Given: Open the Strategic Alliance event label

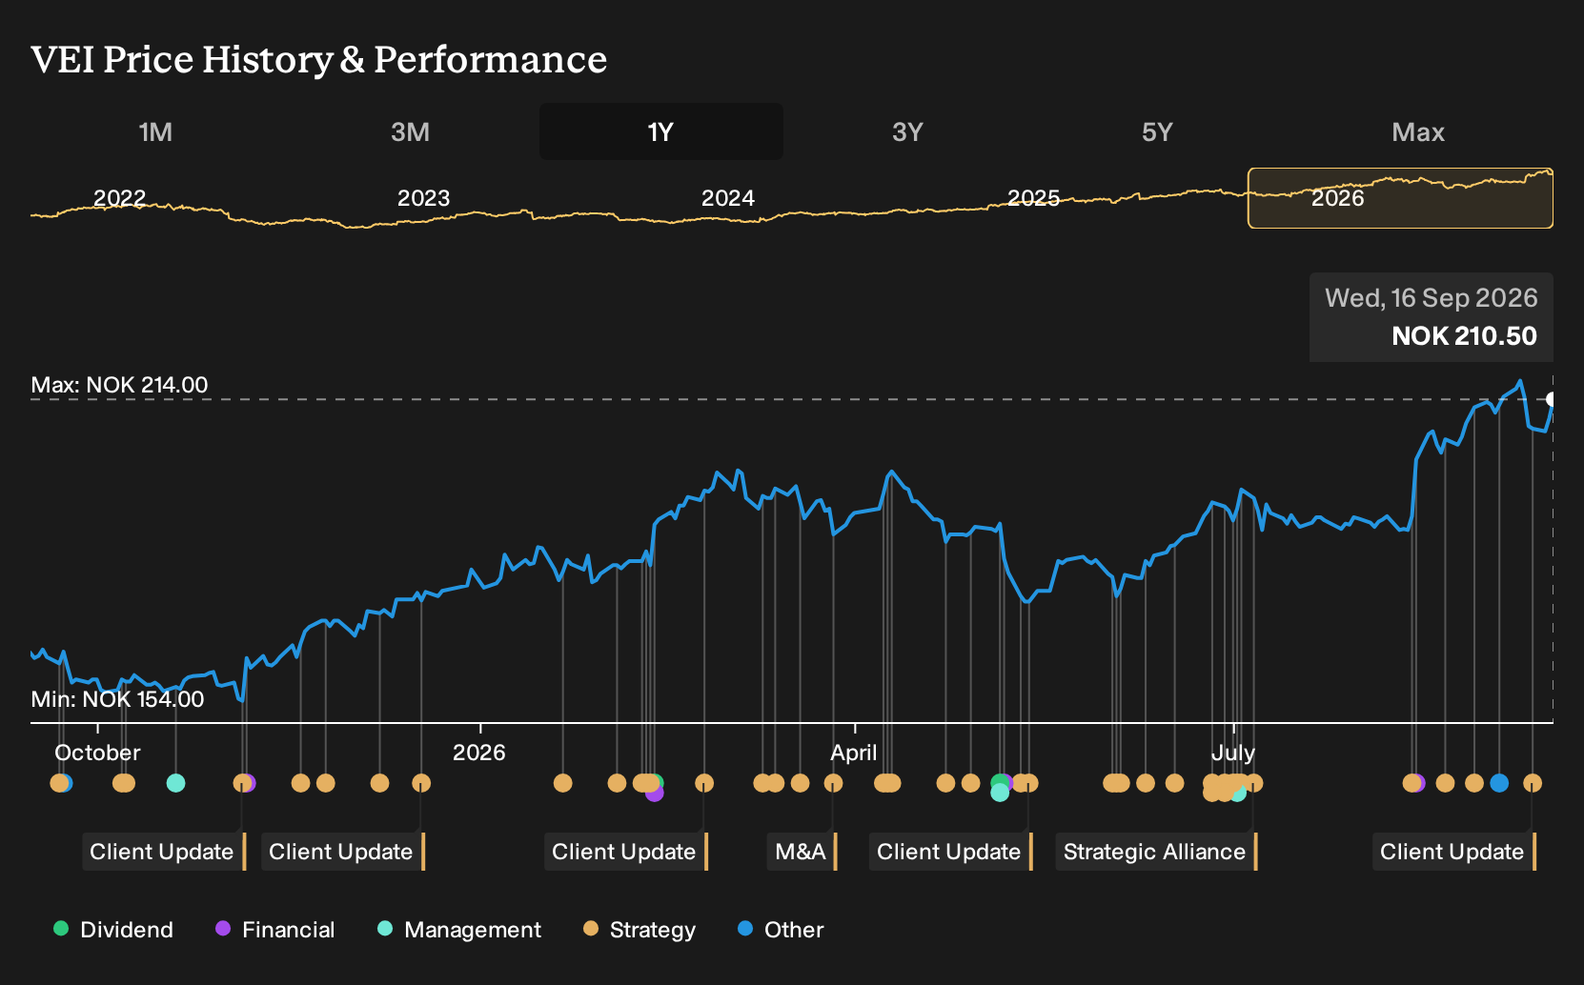Looking at the screenshot, I should pyautogui.click(x=1156, y=852).
